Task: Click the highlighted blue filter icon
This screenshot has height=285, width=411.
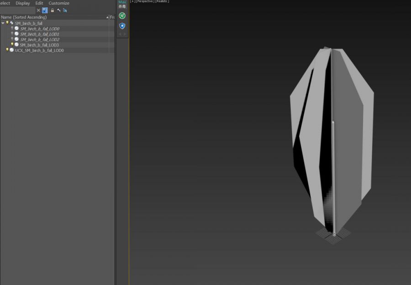Action: point(45,10)
